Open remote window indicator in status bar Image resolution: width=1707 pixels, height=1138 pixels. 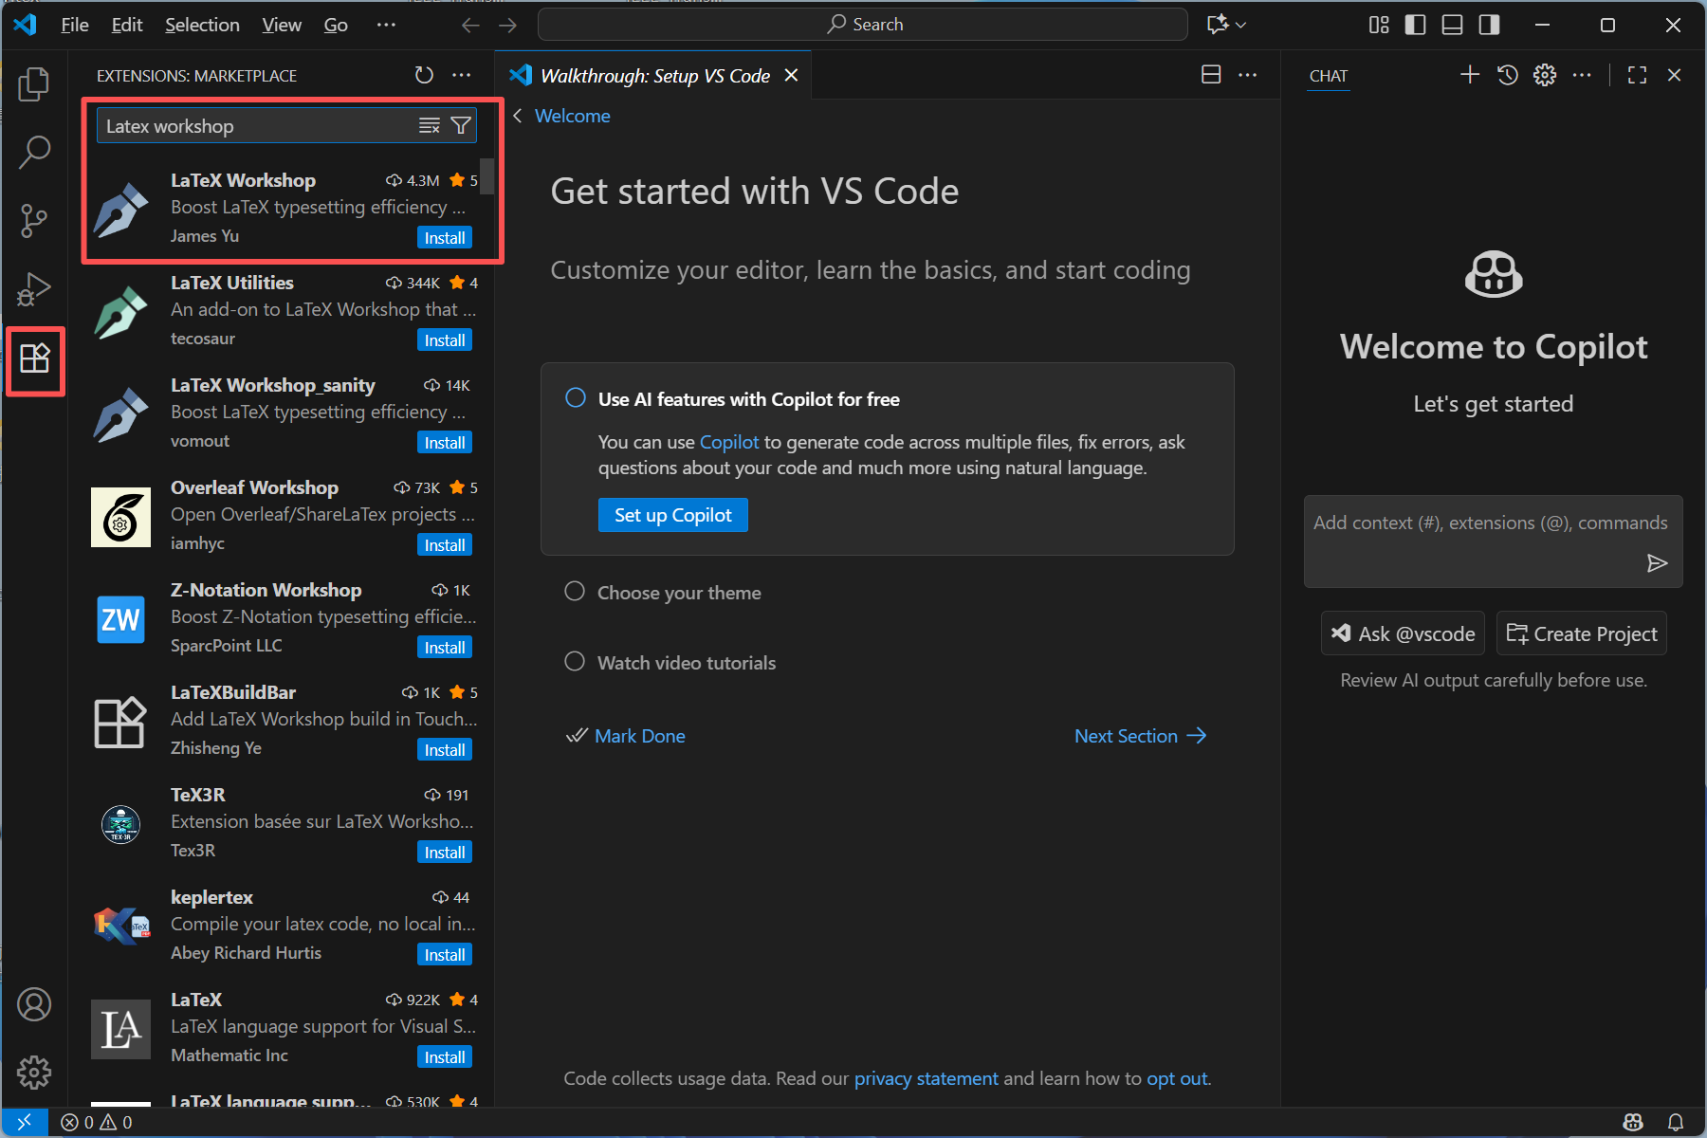(x=25, y=1122)
